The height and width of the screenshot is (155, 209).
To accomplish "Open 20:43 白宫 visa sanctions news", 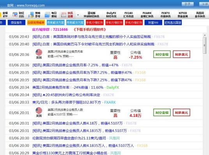I will click(92, 37).
